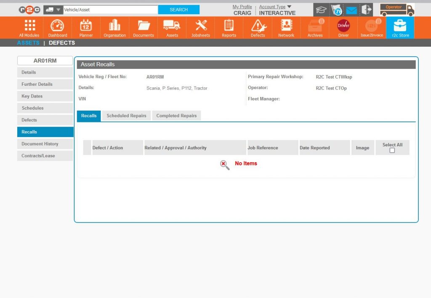This screenshot has height=298, width=431.
Task: Open the All Modules grid icon
Action: pyautogui.click(x=29, y=26)
